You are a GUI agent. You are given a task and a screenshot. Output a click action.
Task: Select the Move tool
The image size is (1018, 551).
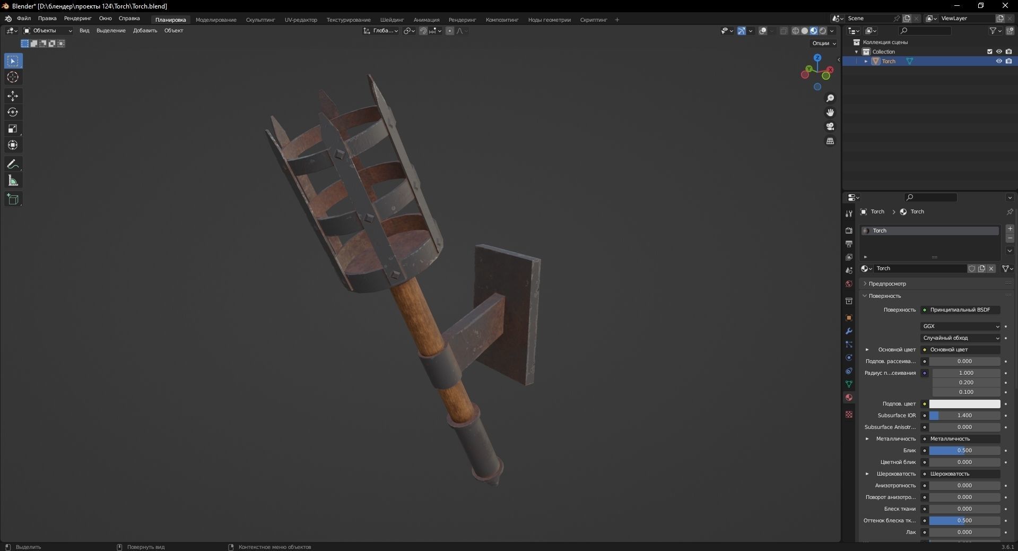[x=13, y=96]
